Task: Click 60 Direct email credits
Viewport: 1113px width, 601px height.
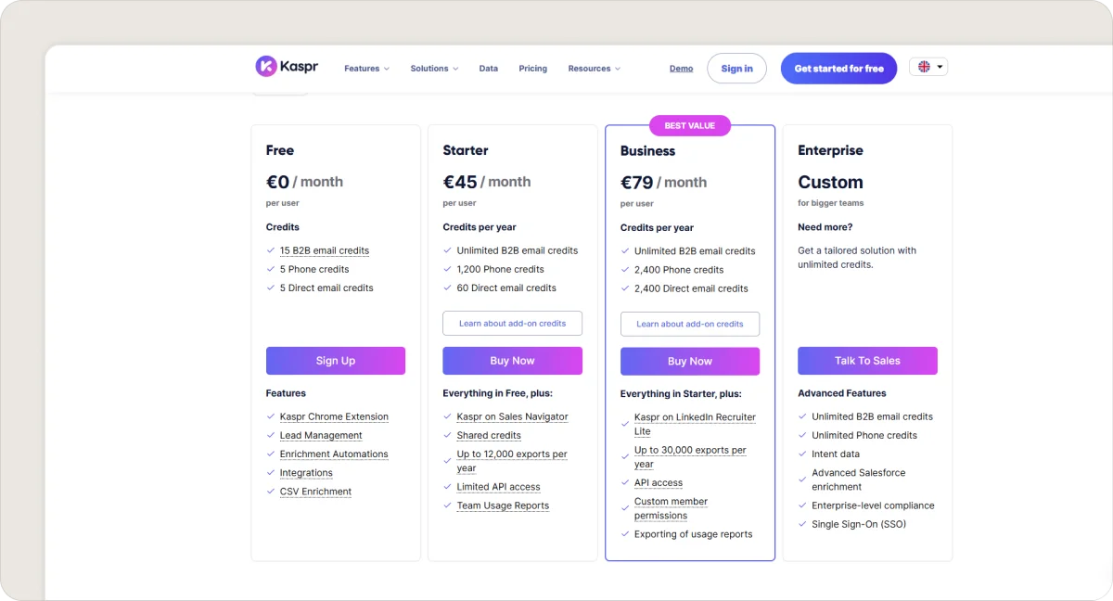Action: (x=506, y=288)
